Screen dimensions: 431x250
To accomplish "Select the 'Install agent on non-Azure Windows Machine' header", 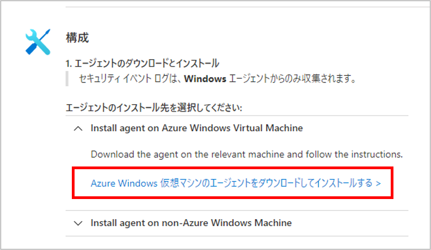I will pyautogui.click(x=191, y=223).
